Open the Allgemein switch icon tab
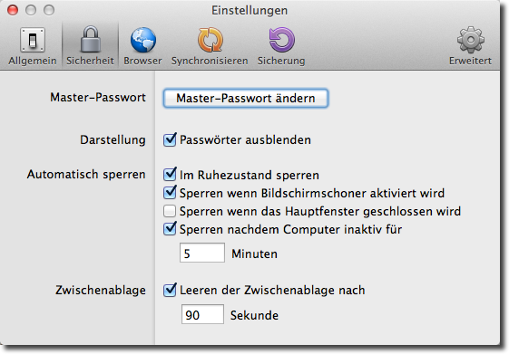The height and width of the screenshot is (354, 509). (33, 40)
